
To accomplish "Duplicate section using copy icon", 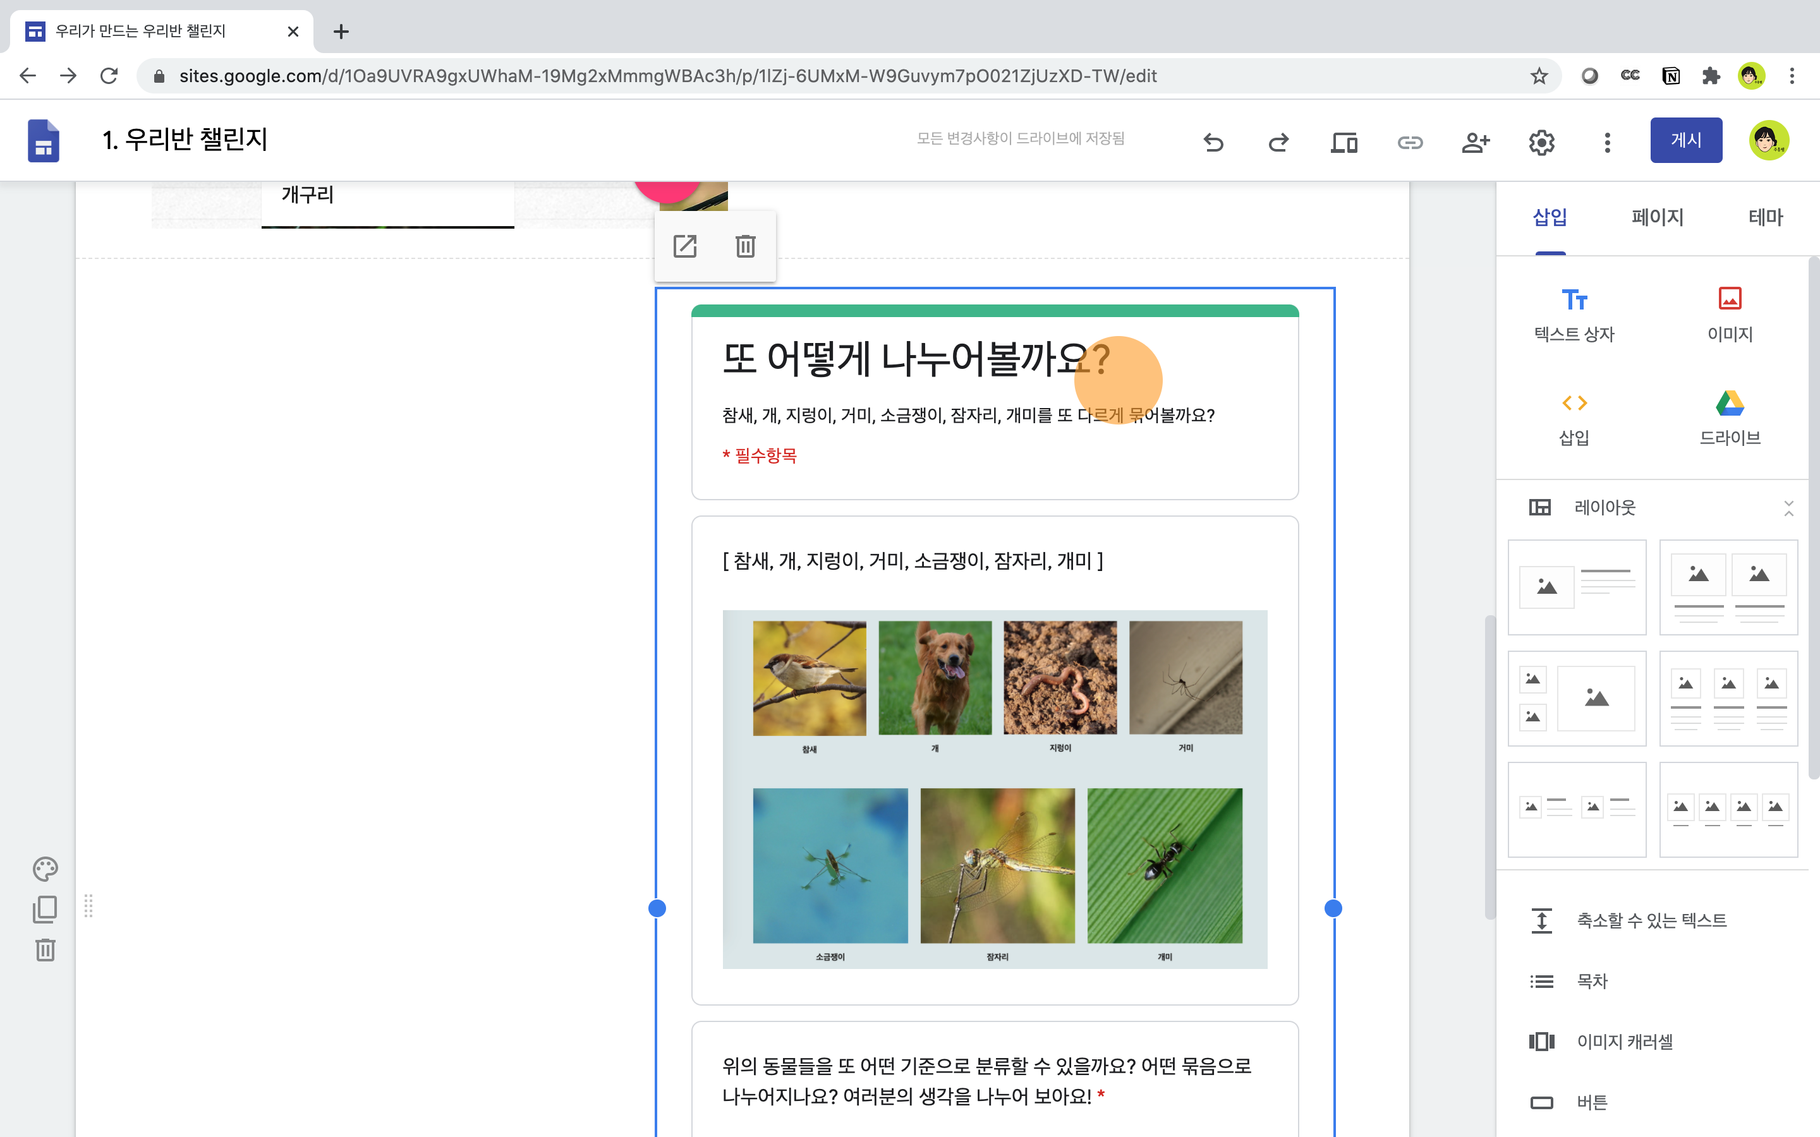I will [x=45, y=909].
